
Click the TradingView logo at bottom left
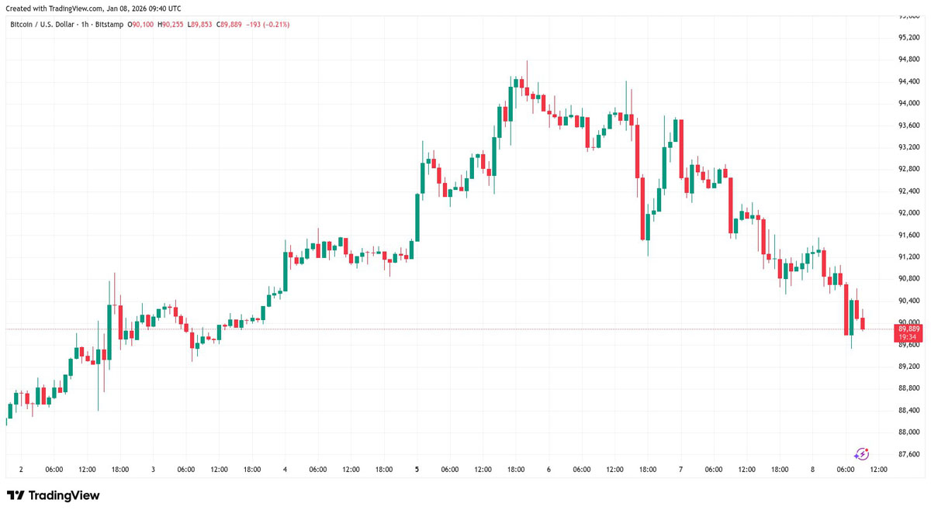click(x=54, y=495)
